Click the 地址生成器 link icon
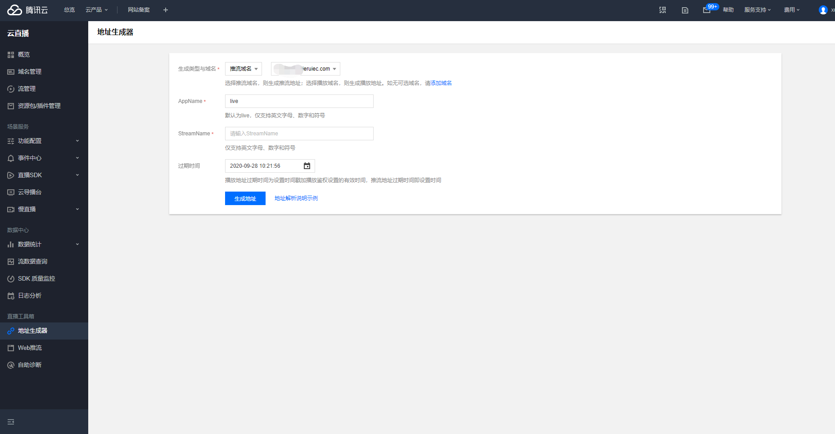Viewport: 835px width, 434px height. (11, 331)
